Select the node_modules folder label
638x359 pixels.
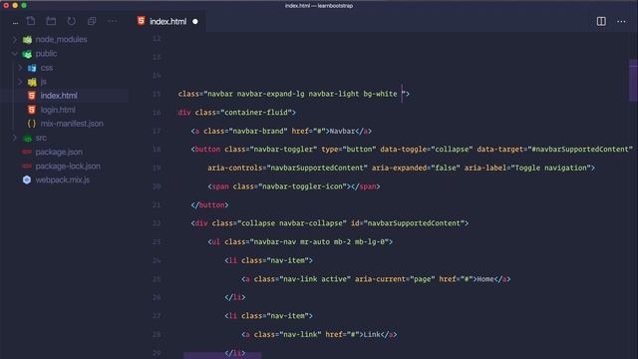(x=61, y=40)
